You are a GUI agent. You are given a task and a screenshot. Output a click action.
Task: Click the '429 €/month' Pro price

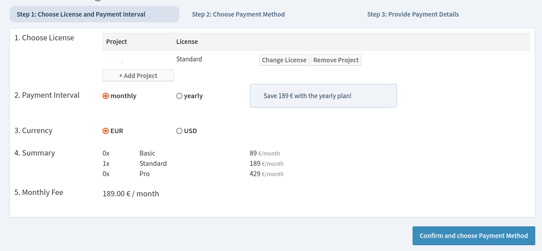[x=267, y=174]
